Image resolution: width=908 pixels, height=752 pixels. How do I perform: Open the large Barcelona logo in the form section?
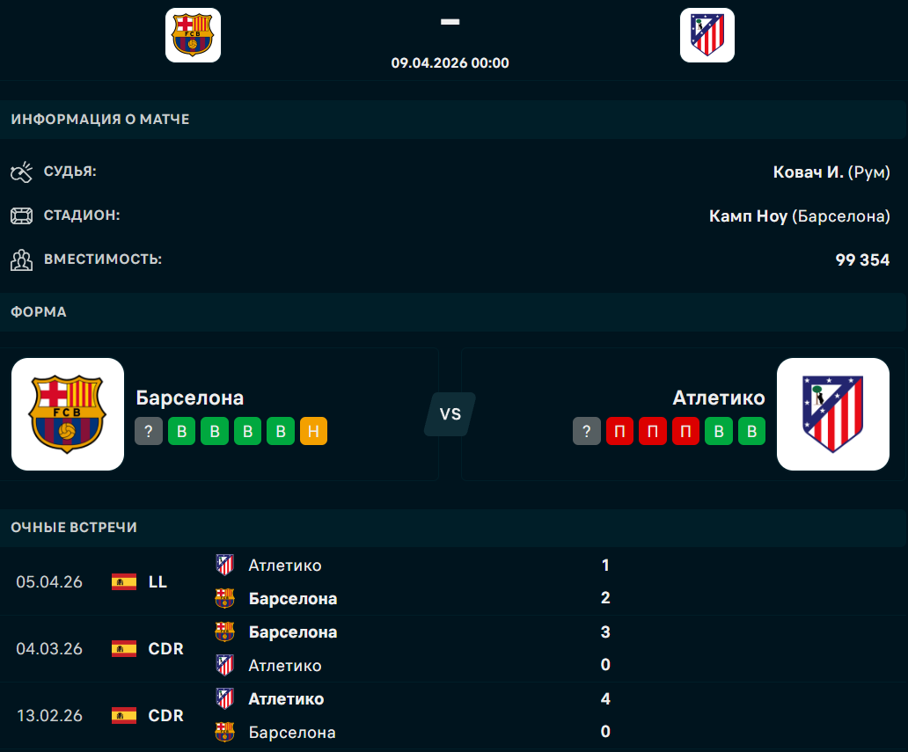point(68,414)
